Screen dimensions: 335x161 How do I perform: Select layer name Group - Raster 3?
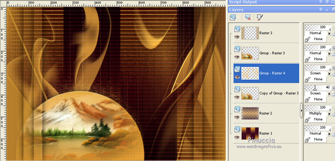(272, 53)
